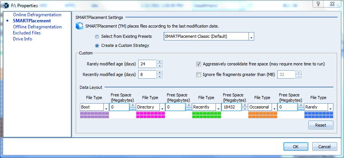Decrease Recently modified age spinner
The image size is (344, 158).
(160, 76)
